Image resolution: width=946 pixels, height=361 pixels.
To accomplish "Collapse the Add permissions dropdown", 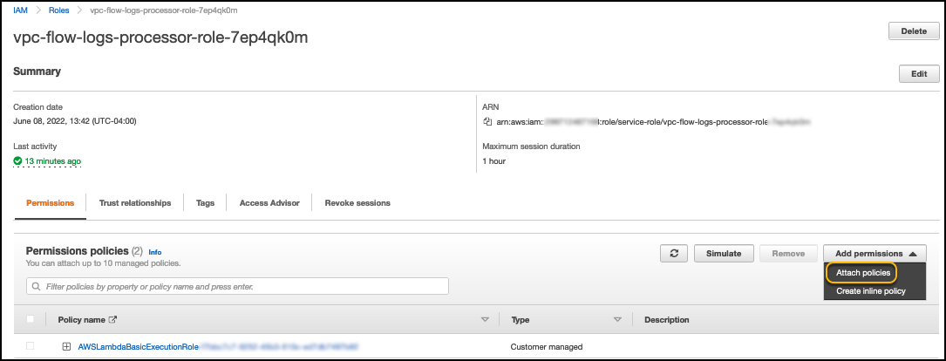I will point(875,254).
